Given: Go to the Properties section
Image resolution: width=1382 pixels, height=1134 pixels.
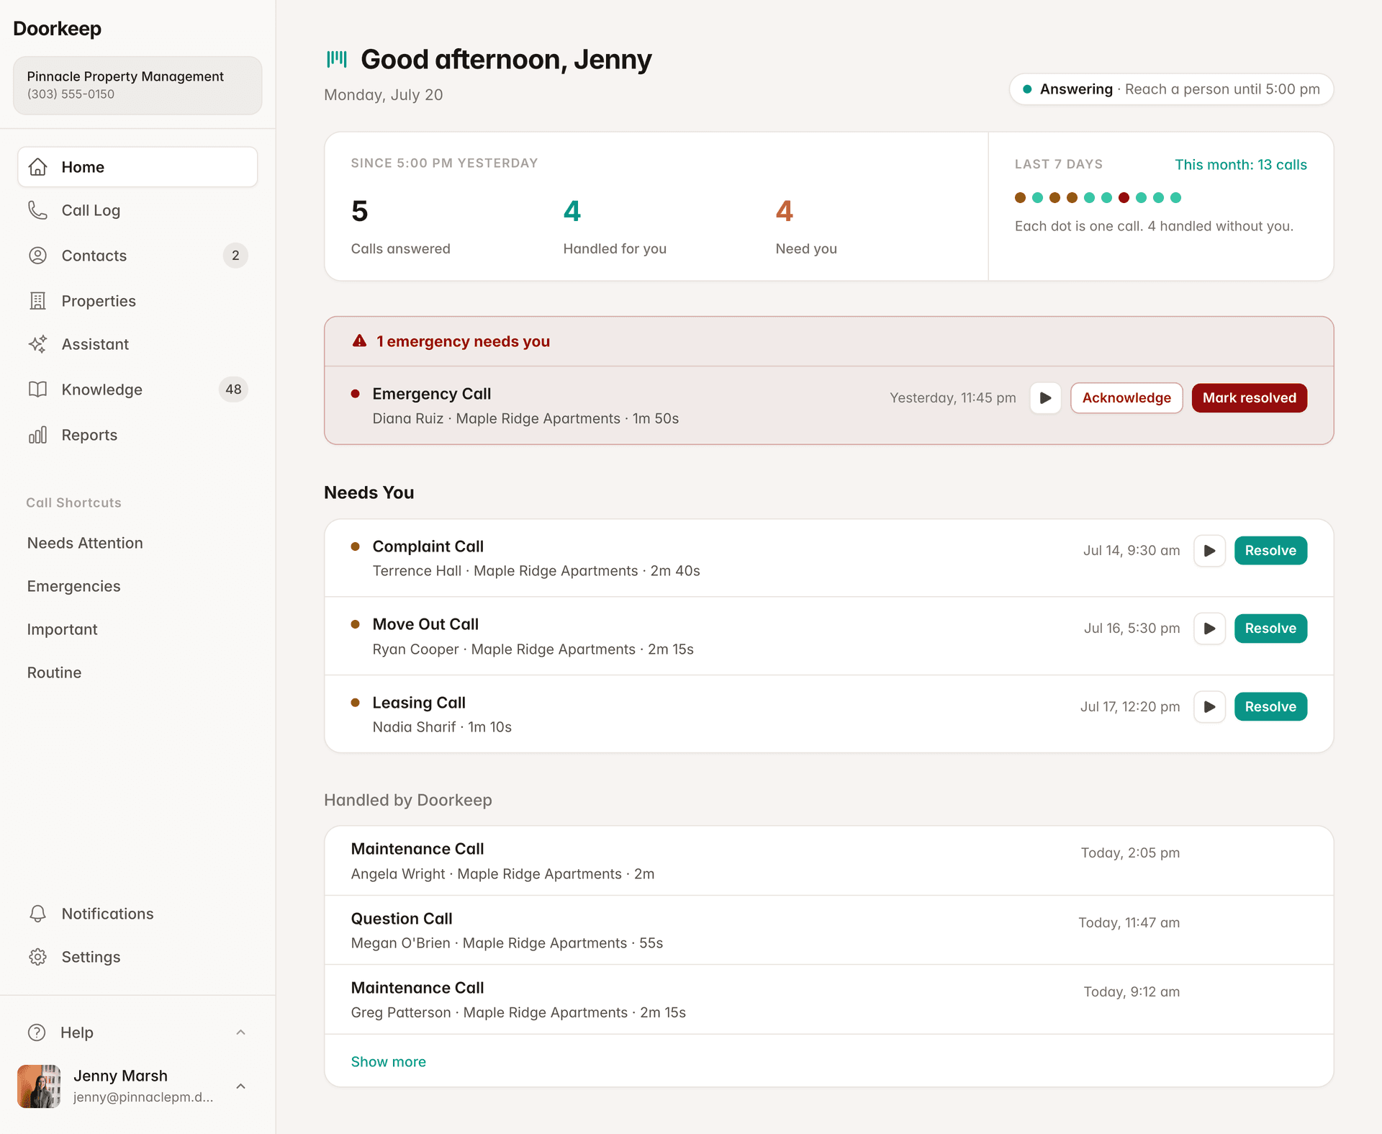Looking at the screenshot, I should pyautogui.click(x=137, y=301).
